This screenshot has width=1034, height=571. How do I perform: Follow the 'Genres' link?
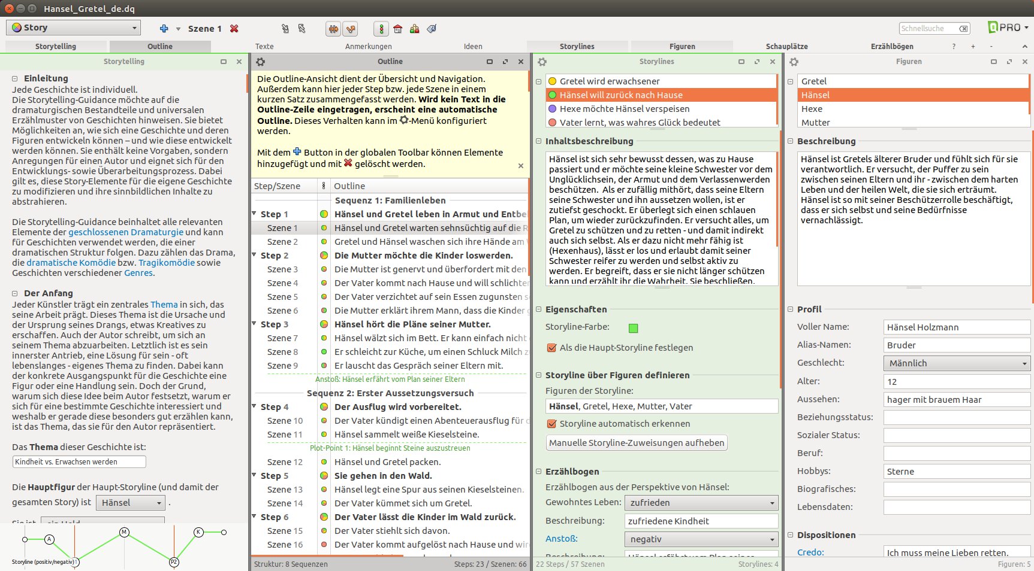tap(138, 273)
